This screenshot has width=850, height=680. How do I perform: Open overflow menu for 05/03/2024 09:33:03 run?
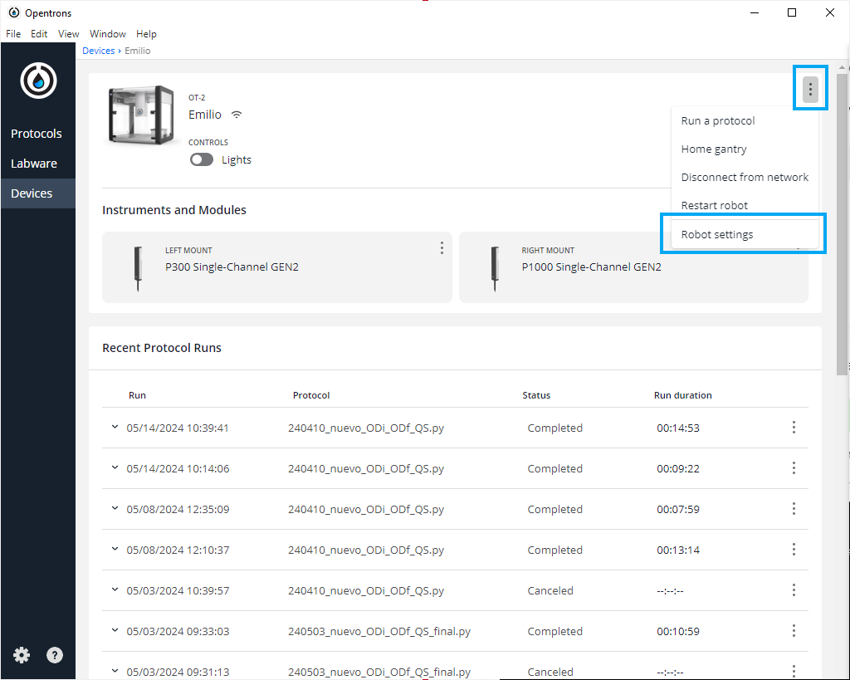[x=794, y=631]
